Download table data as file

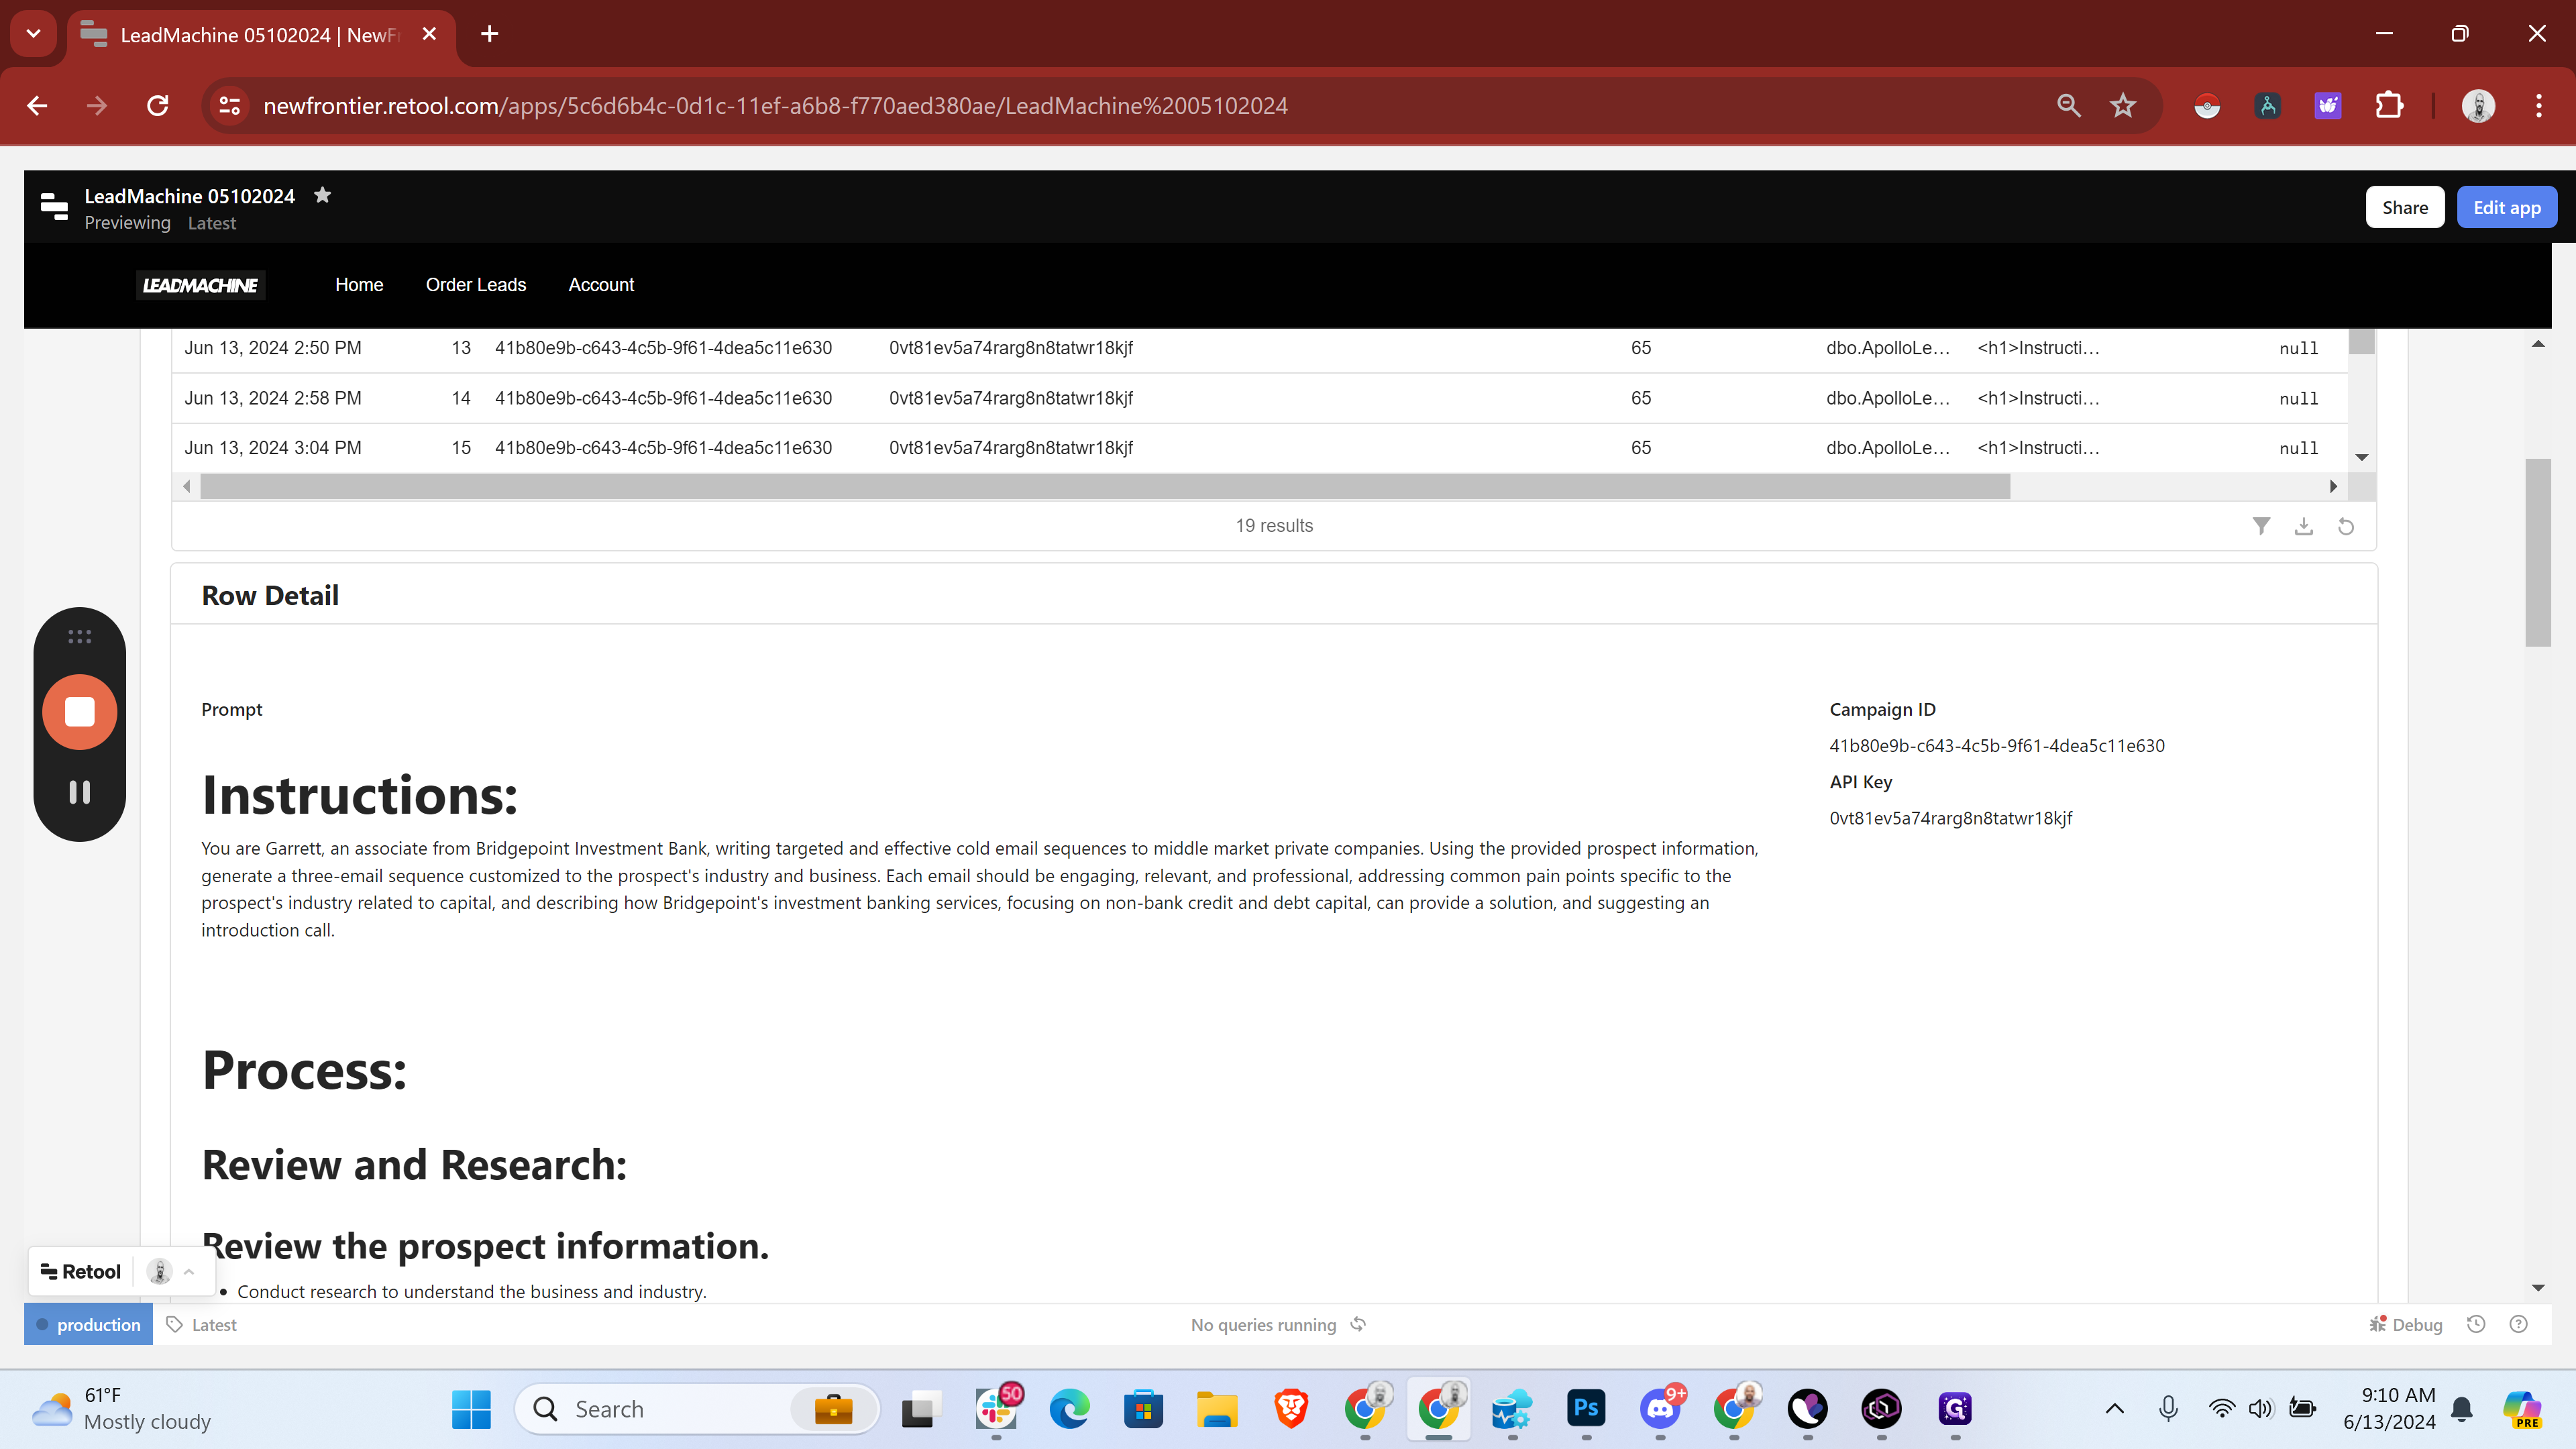click(2304, 526)
